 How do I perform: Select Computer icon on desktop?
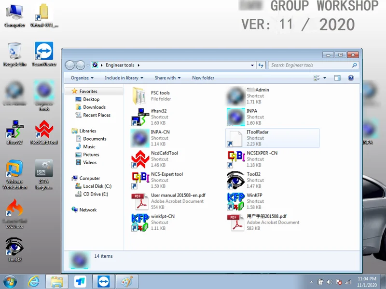point(14,16)
